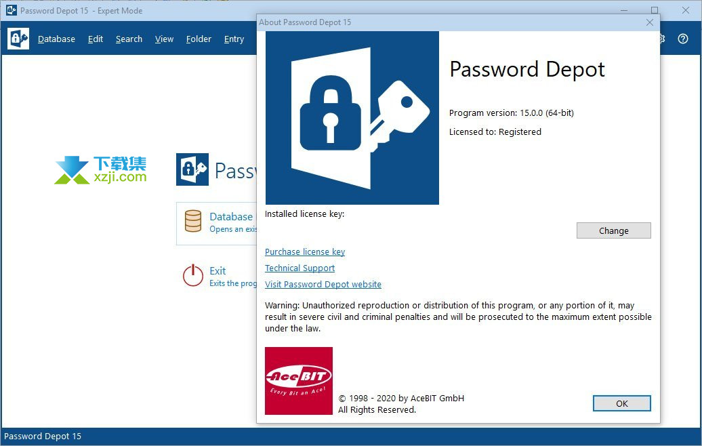Screen dimensions: 702x446
Task: Click the AceBIT company logo
Action: (299, 381)
